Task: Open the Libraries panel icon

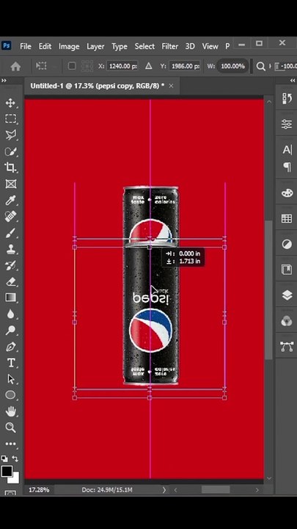Action: point(287,270)
